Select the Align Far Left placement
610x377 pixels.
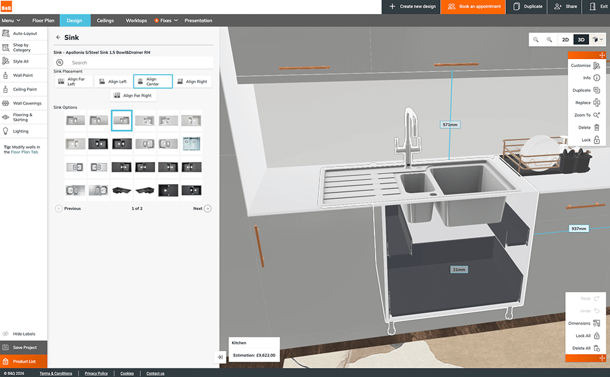73,81
